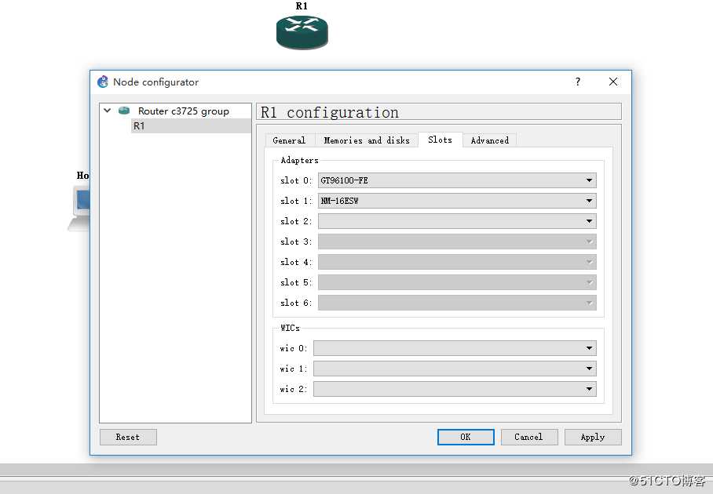Collapse the Router c3725 group tree
The height and width of the screenshot is (494, 713).
tap(108, 111)
